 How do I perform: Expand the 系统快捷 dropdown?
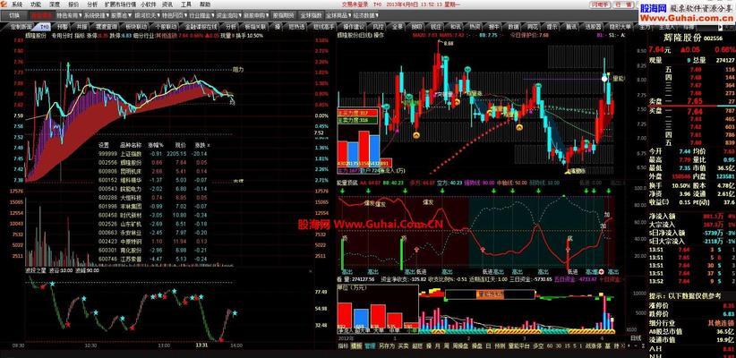96,15
